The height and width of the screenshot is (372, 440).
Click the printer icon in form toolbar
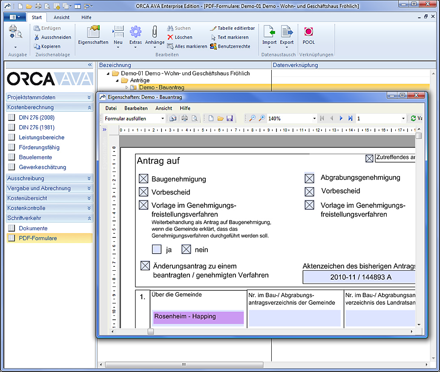point(184,118)
